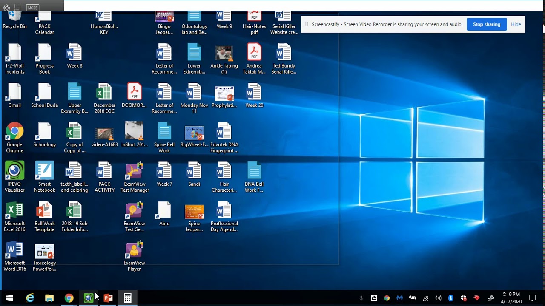This screenshot has width=545, height=306.
Task: Open the Recycle Bin desktop icon
Action: [14, 21]
